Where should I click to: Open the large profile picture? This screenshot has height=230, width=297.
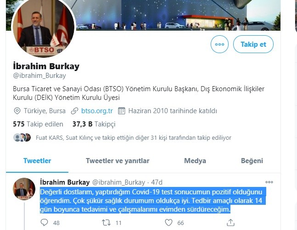click(44, 27)
